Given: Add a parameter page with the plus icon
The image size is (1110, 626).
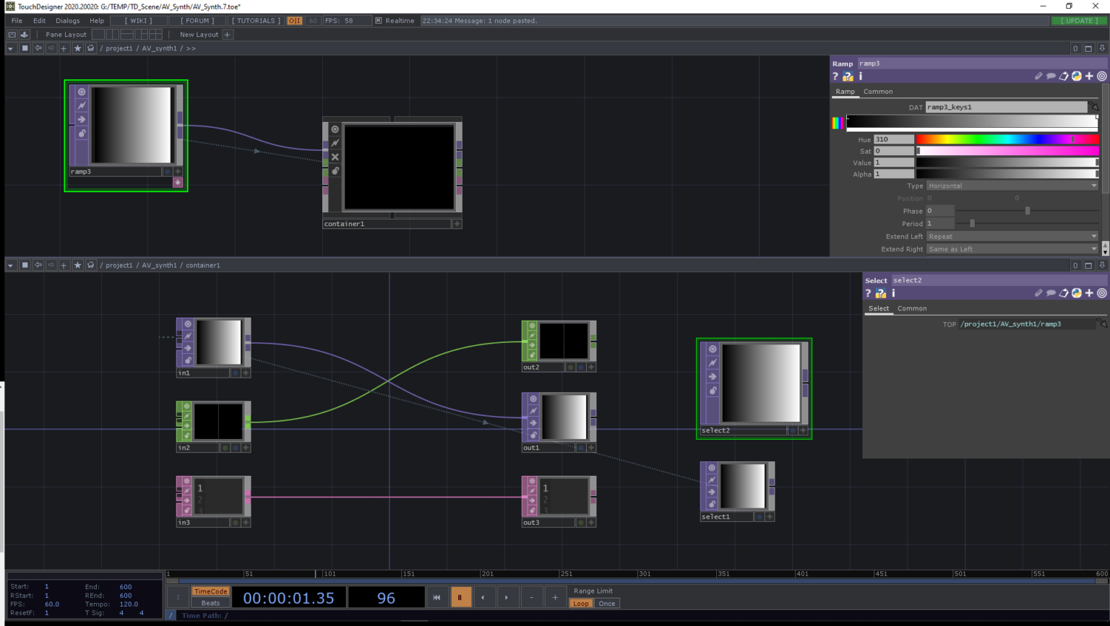Looking at the screenshot, I should click(1088, 76).
